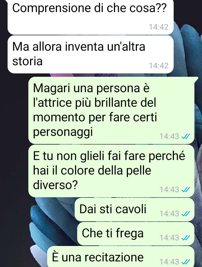202x267 pixels.
Task: Click 14:42 timestamp under 'Comprensione di che cosa??'
Action: tap(159, 27)
